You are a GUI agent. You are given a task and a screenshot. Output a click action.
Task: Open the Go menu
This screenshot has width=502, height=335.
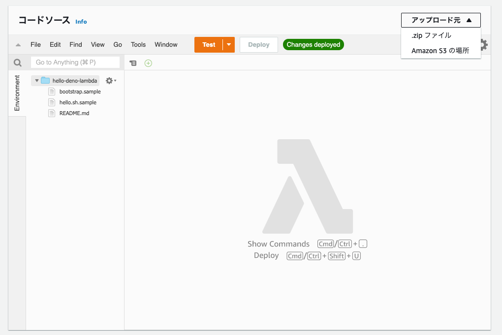point(118,44)
